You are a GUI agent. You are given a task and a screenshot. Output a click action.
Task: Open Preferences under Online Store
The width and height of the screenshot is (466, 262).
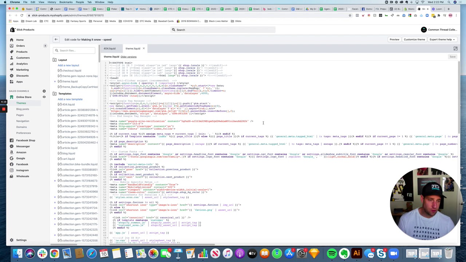[23, 133]
